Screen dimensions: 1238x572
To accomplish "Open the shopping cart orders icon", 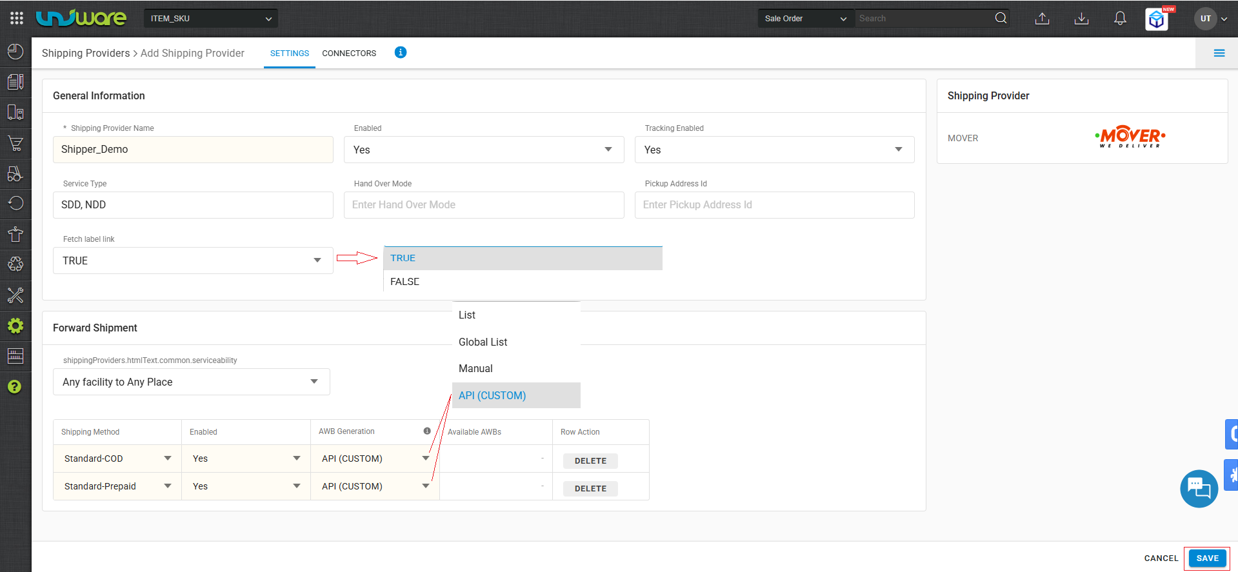I will [15, 143].
